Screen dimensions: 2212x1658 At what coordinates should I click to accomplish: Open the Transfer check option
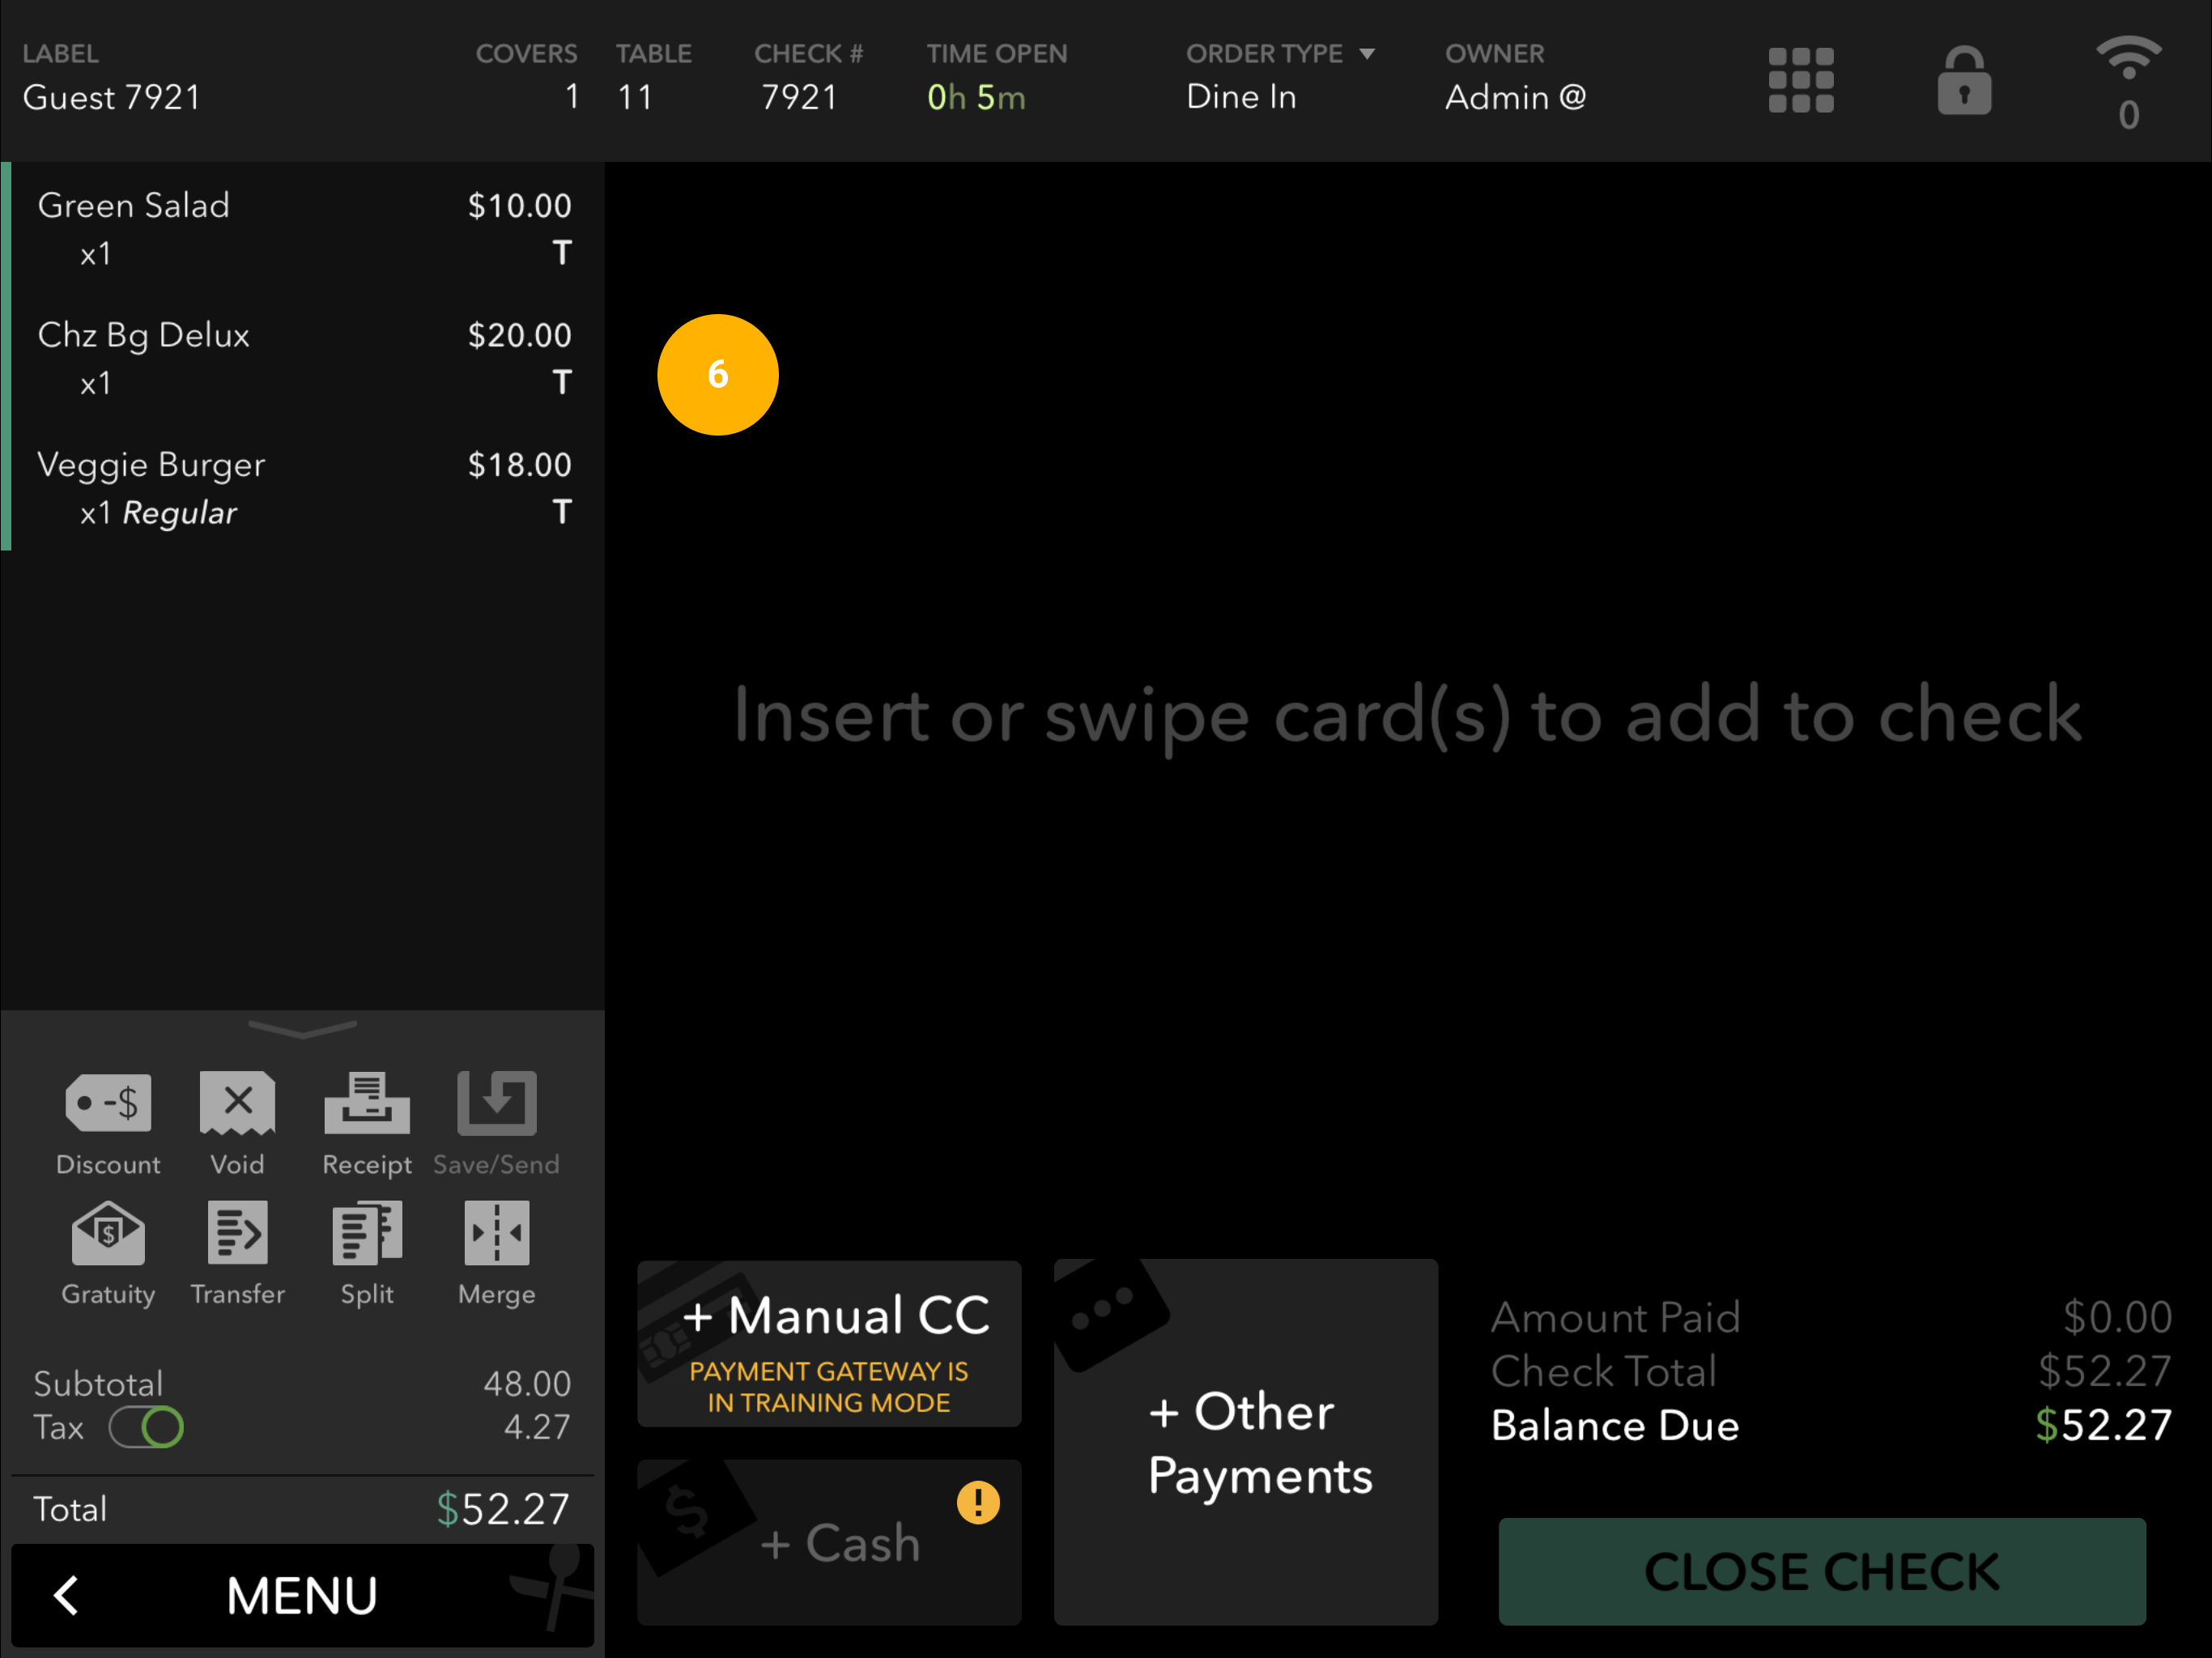[237, 1253]
